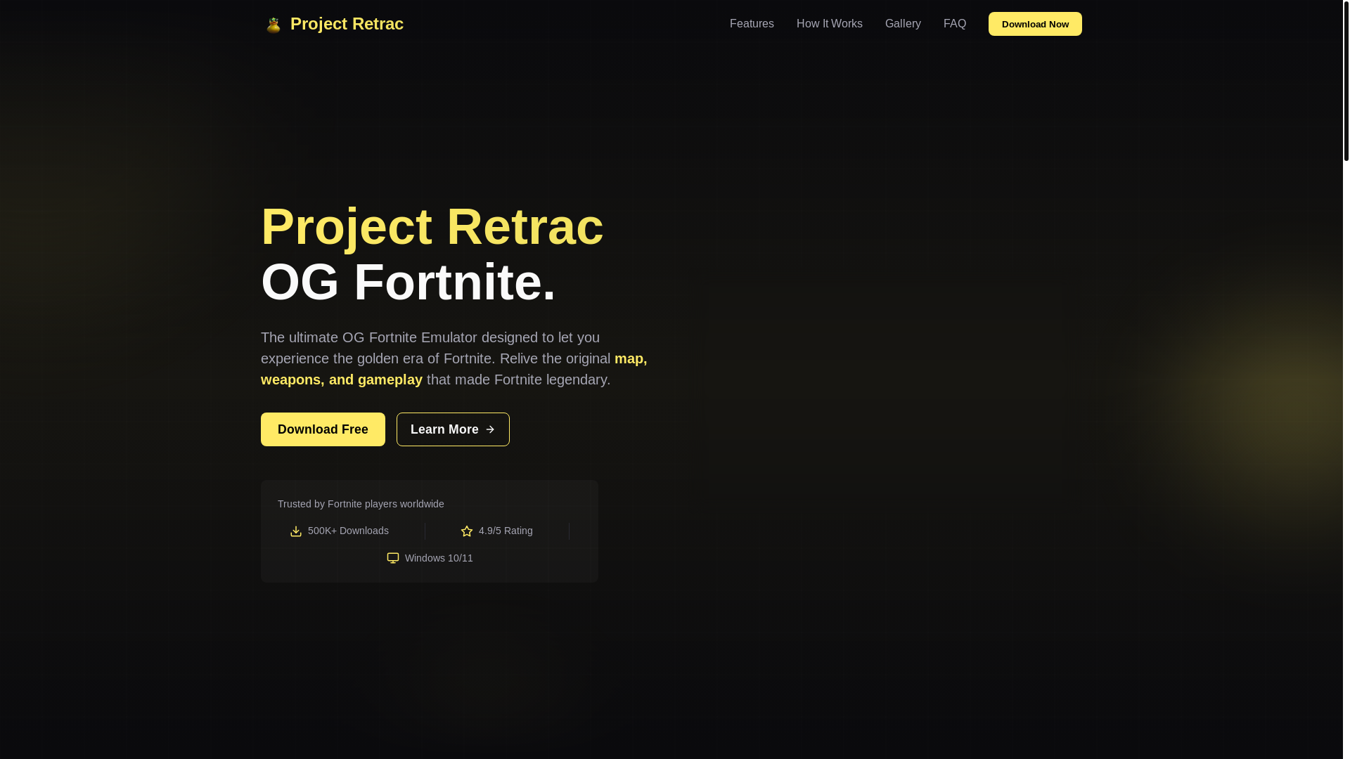
Task: Click the 'OG Fortnite.' hero heading
Action: [409, 282]
